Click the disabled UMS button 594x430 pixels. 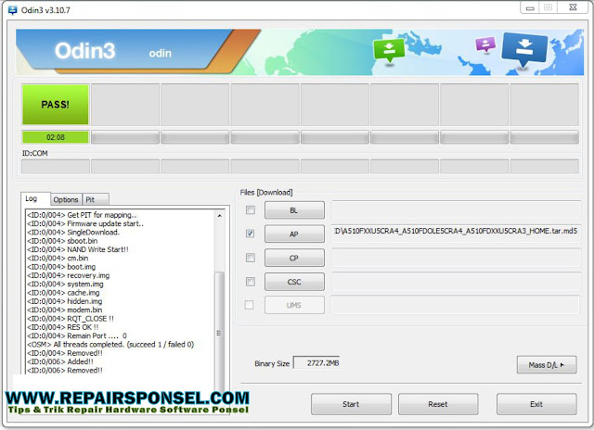[x=294, y=305]
